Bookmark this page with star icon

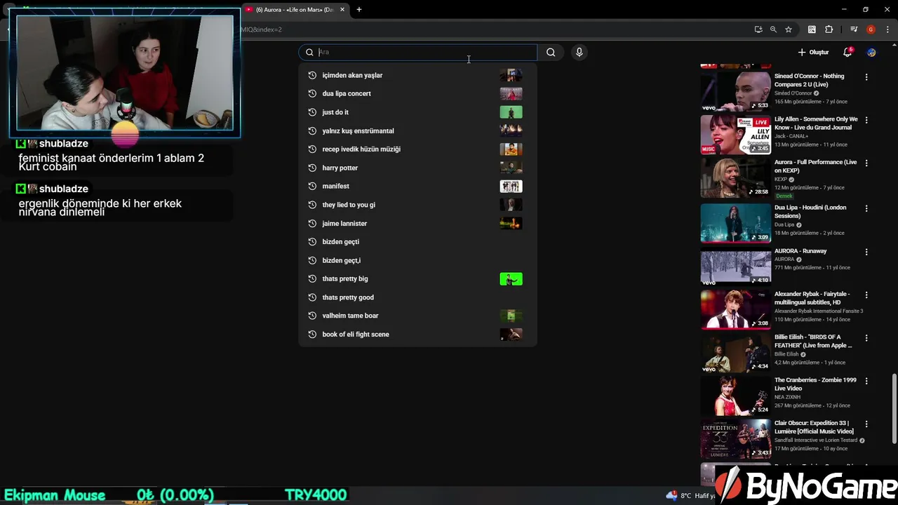[x=789, y=29]
